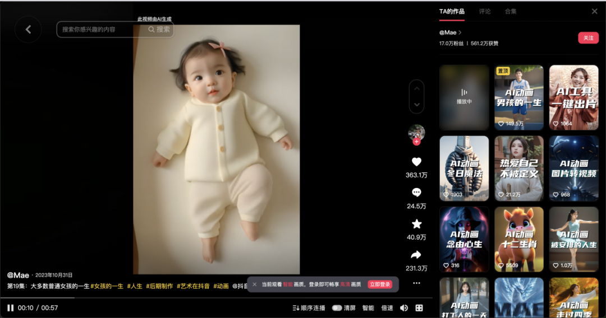Switch to 合集 tab
The width and height of the screenshot is (606, 318).
point(511,12)
